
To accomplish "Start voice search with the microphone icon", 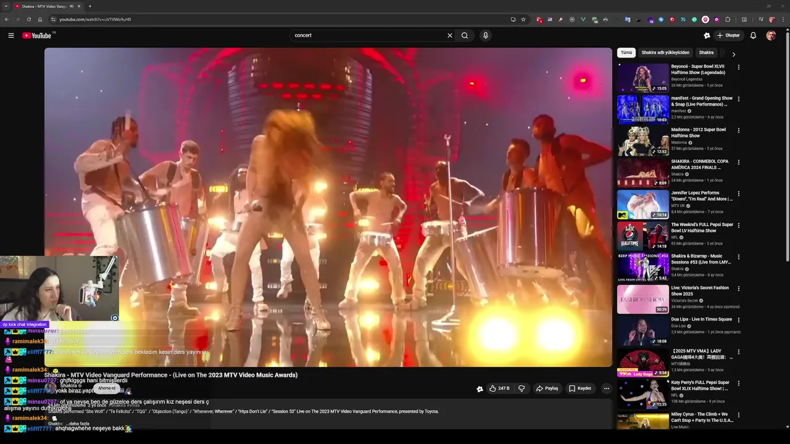I will point(486,36).
